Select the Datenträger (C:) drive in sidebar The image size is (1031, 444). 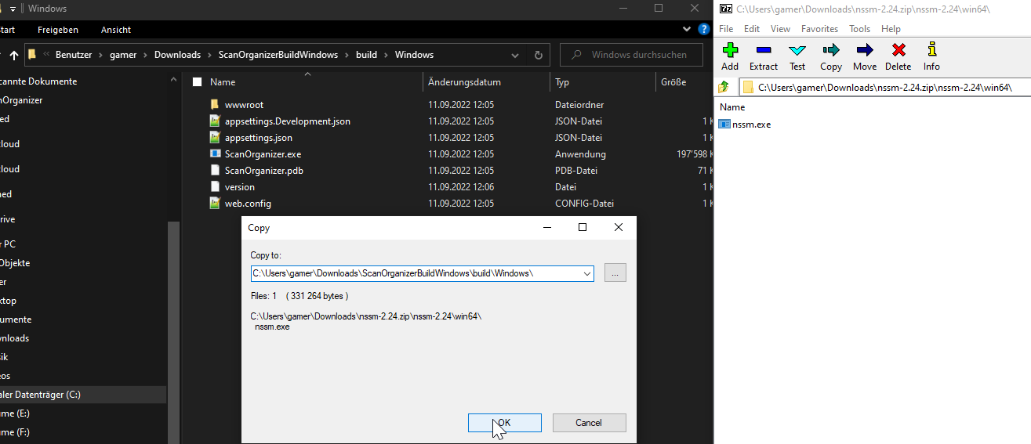tap(82, 395)
